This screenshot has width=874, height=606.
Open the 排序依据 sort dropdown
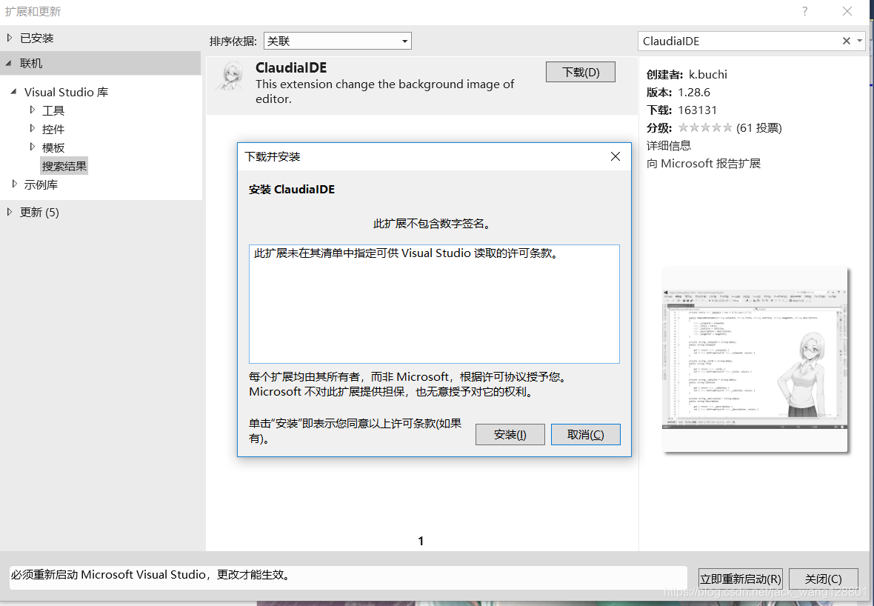404,41
